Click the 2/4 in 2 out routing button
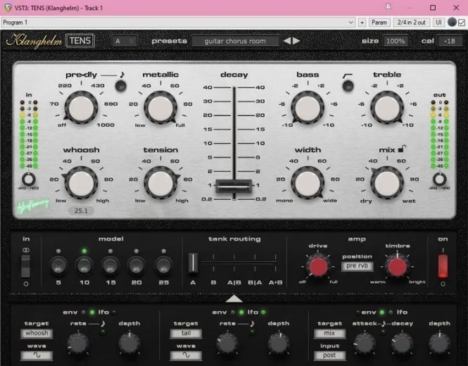This screenshot has height=366, width=468. click(410, 23)
